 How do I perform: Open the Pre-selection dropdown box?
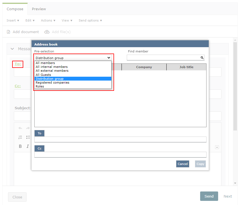pyautogui.click(x=73, y=58)
